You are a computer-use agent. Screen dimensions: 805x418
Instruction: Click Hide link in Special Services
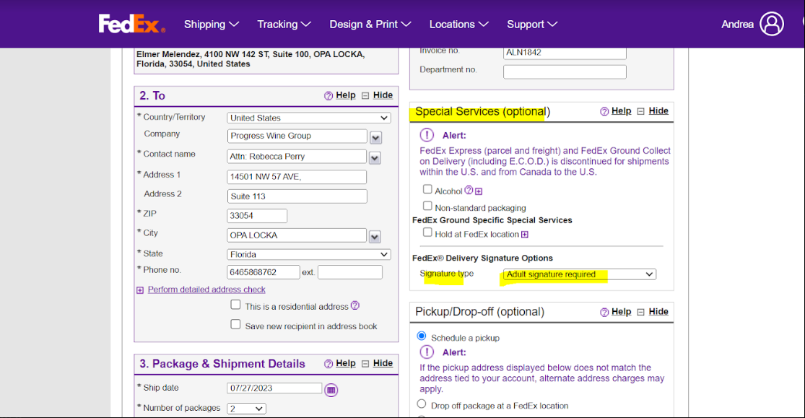[x=658, y=111]
